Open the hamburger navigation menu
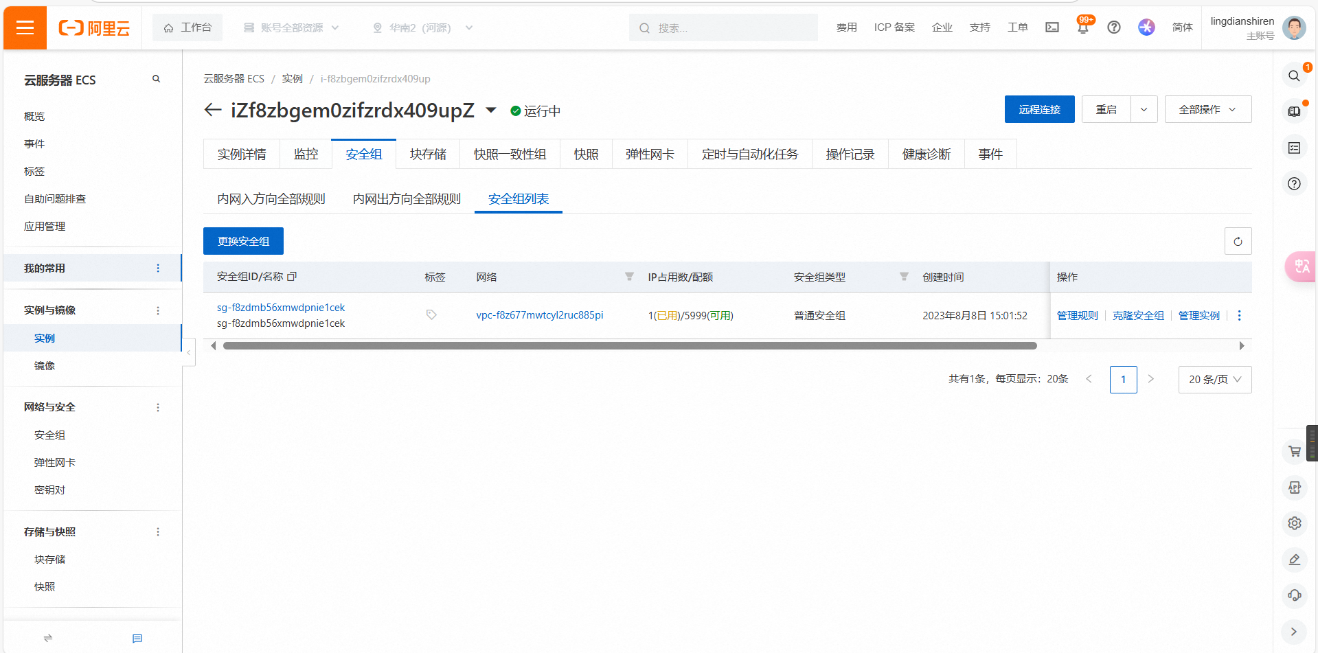Image resolution: width=1318 pixels, height=653 pixels. (25, 27)
